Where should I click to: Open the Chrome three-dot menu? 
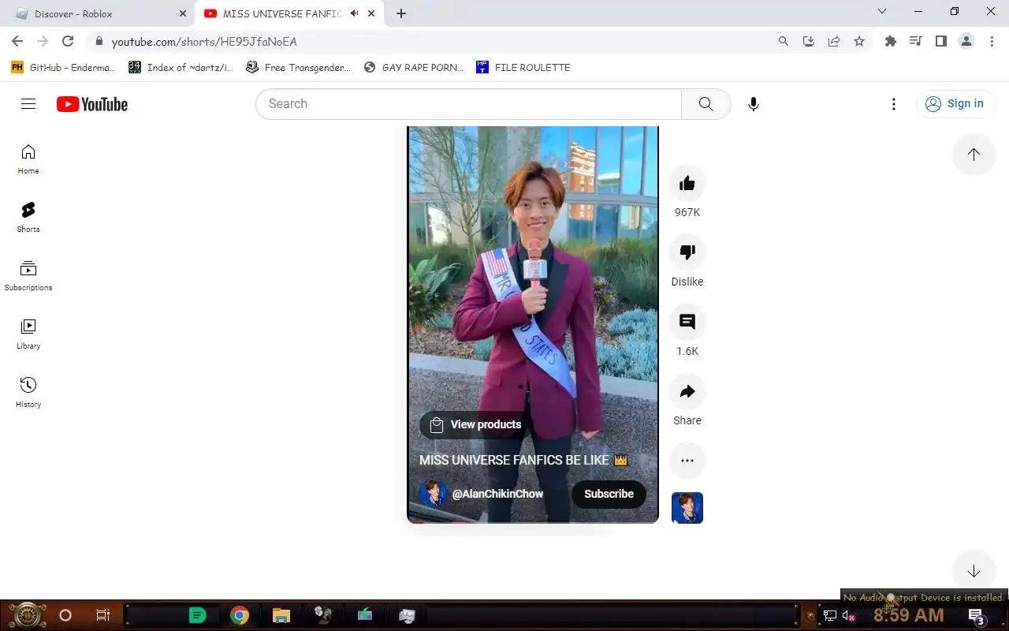(x=992, y=41)
